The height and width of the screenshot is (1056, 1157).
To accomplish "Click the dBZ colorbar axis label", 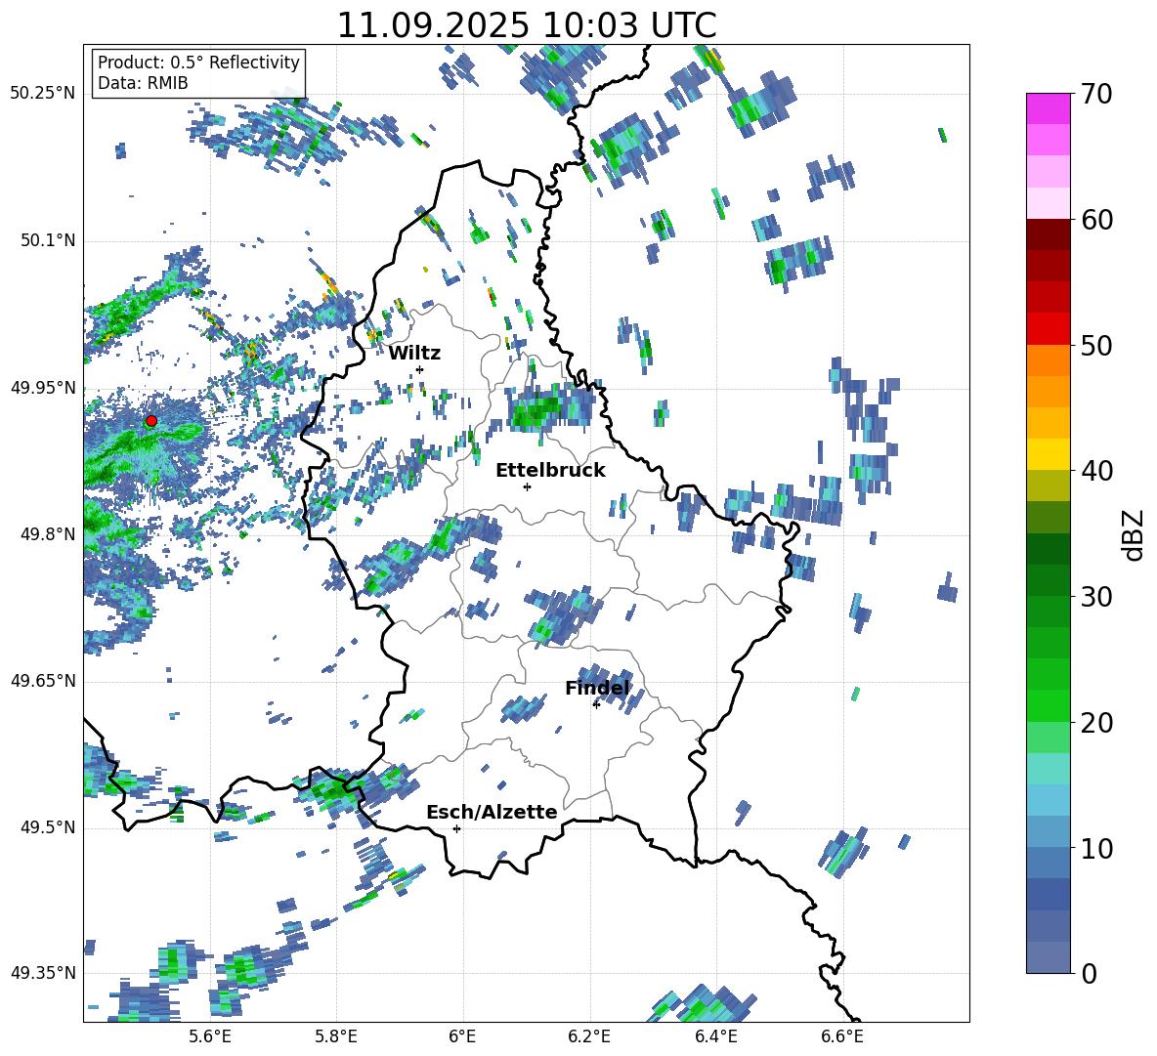I will (1135, 535).
